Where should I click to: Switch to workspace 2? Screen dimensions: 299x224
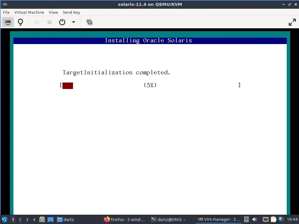click(x=20, y=220)
